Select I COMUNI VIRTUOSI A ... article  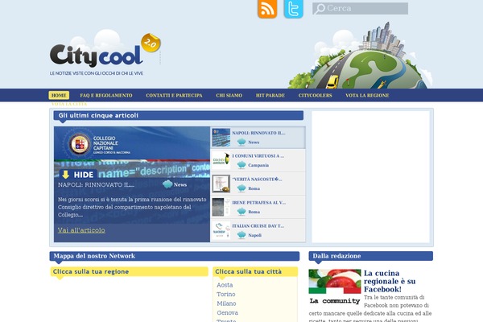(258, 160)
